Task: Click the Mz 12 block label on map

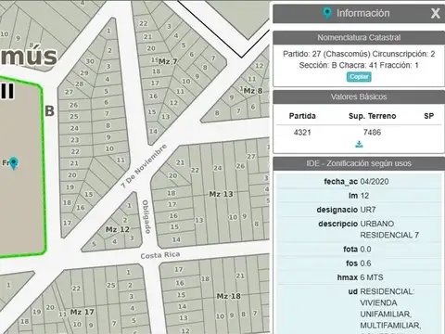Action: [118, 229]
